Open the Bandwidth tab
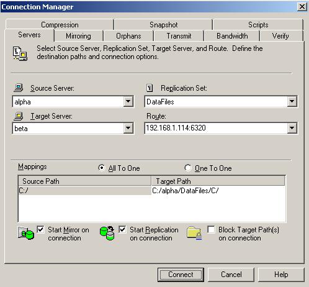 (232, 36)
